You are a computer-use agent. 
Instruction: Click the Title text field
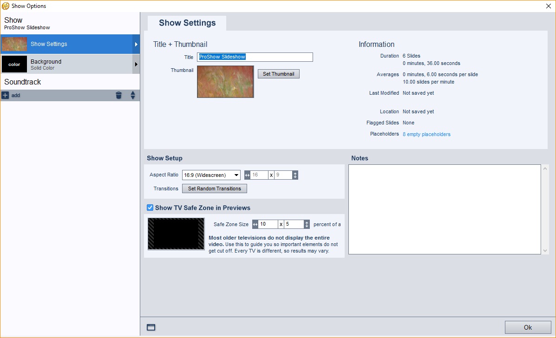pyautogui.click(x=255, y=57)
